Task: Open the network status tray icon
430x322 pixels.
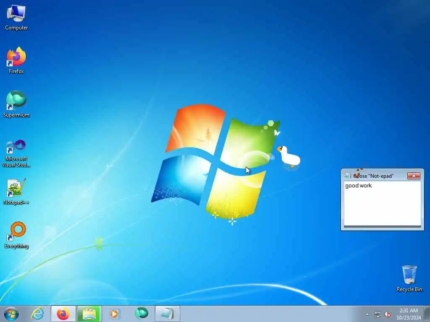Action: click(378, 314)
